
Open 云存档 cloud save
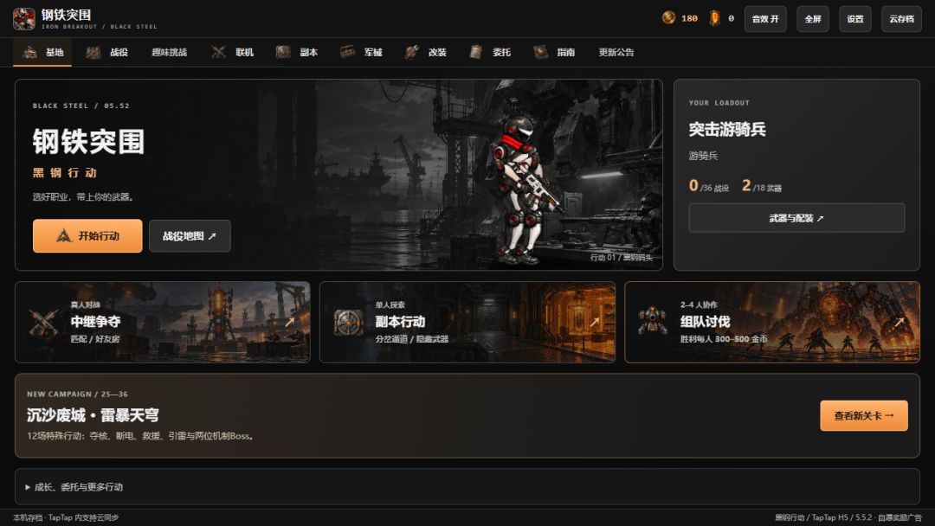point(901,19)
